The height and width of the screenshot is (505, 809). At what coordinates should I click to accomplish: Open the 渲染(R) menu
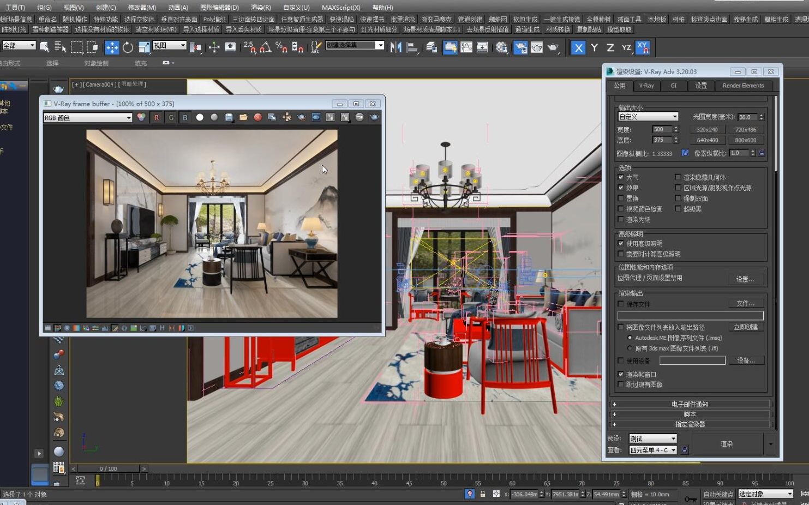pos(261,8)
